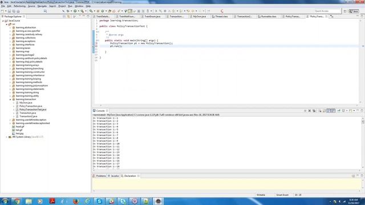Viewport: 365px width, 205px height.
Task: Minimize the Package Explorer panel
Action: tap(84, 17)
